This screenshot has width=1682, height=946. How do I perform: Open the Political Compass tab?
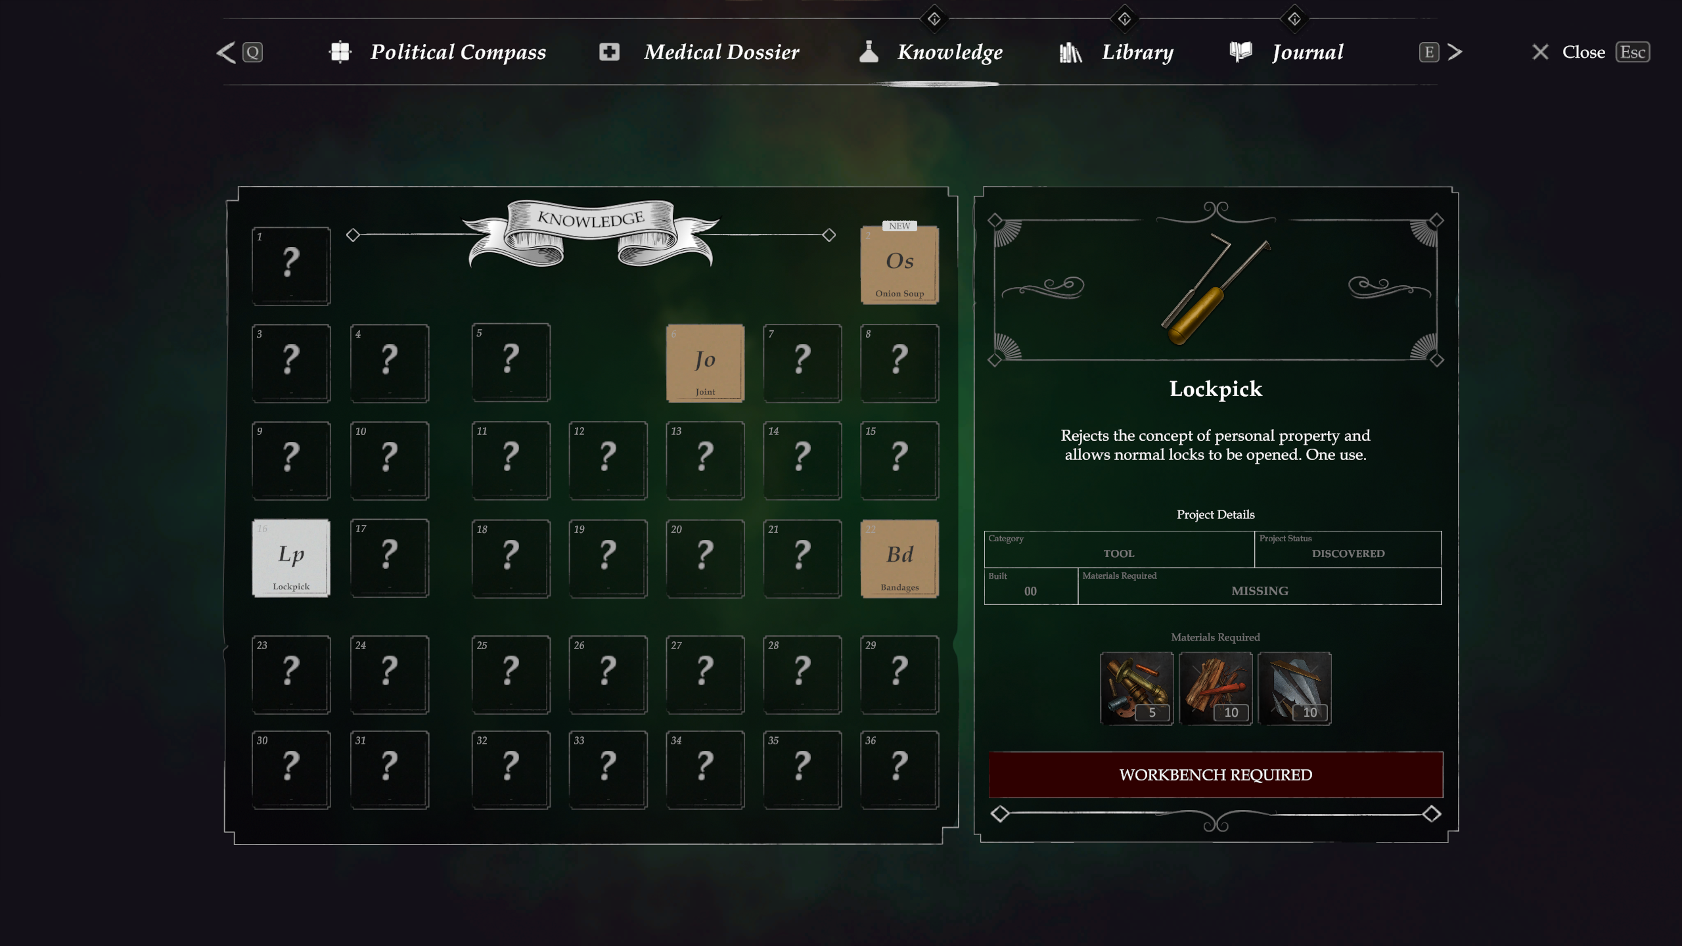coord(438,52)
